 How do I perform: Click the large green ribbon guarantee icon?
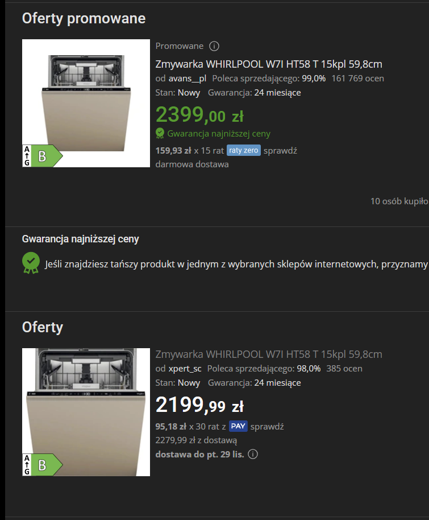click(31, 263)
